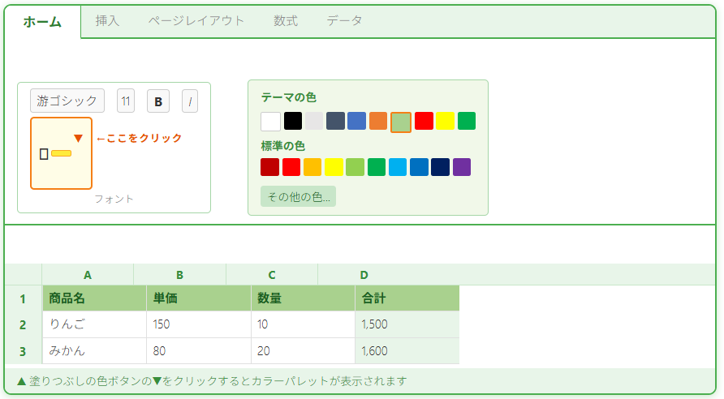Switch to the 挿入 tab
Viewport: 724px width, 399px height.
pos(107,21)
